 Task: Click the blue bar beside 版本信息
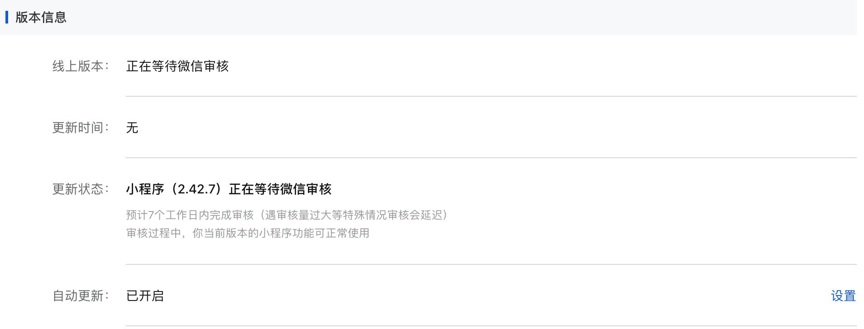(7, 17)
